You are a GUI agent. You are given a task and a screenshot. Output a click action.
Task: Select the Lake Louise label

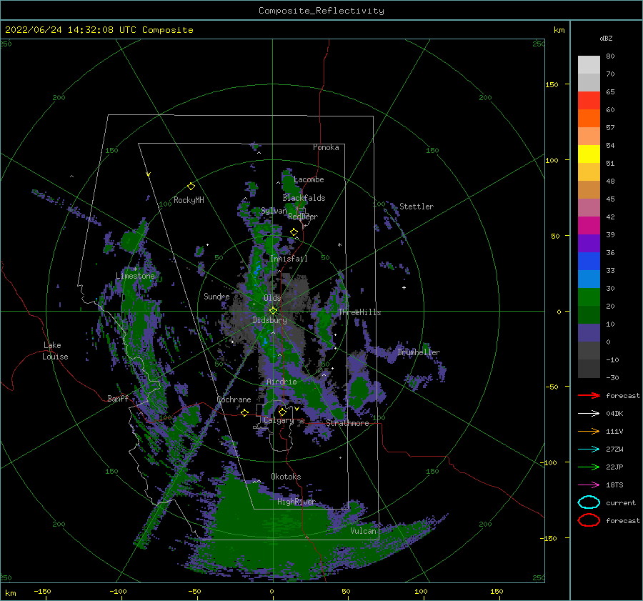coord(55,351)
